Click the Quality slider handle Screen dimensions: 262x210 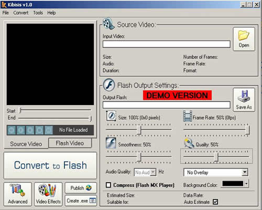(x=216, y=157)
